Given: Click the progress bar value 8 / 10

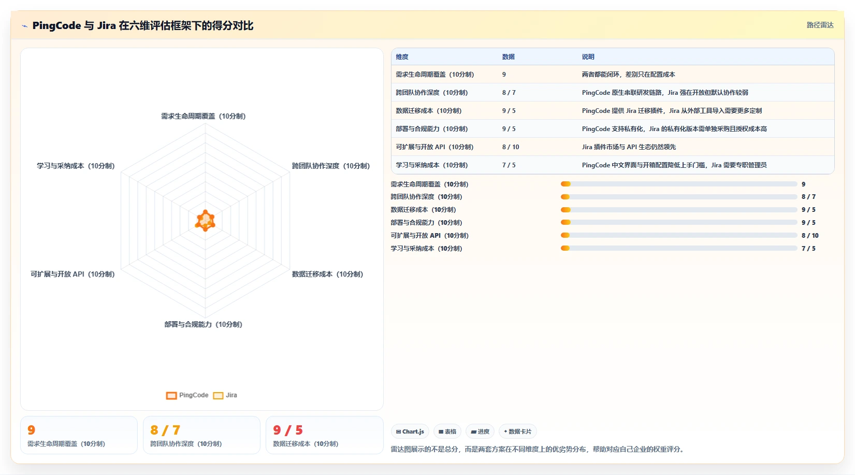Looking at the screenshot, I should tap(810, 236).
